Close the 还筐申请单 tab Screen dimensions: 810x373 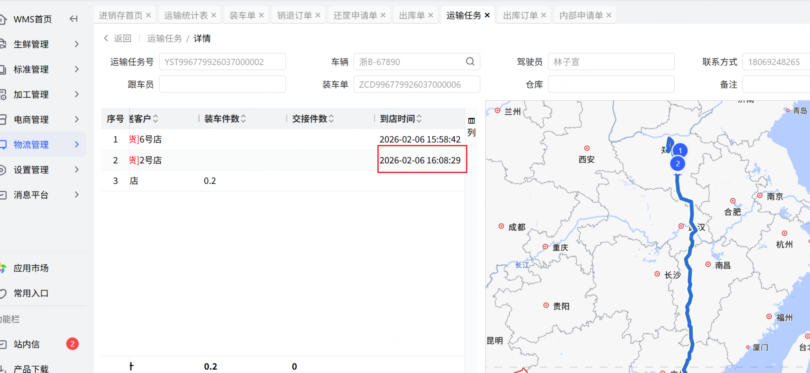pyautogui.click(x=383, y=15)
